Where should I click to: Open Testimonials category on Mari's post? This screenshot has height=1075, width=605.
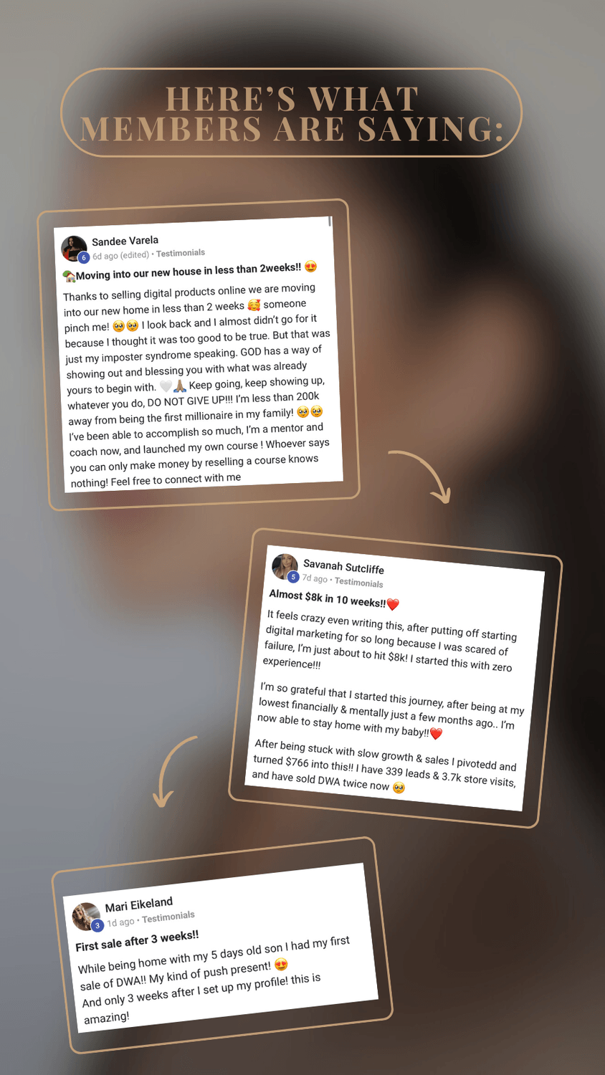point(168,917)
